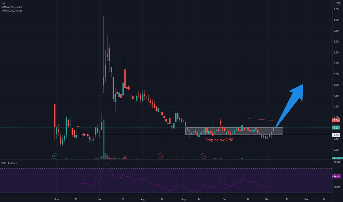Click the 17 date label on time axis

(162, 199)
